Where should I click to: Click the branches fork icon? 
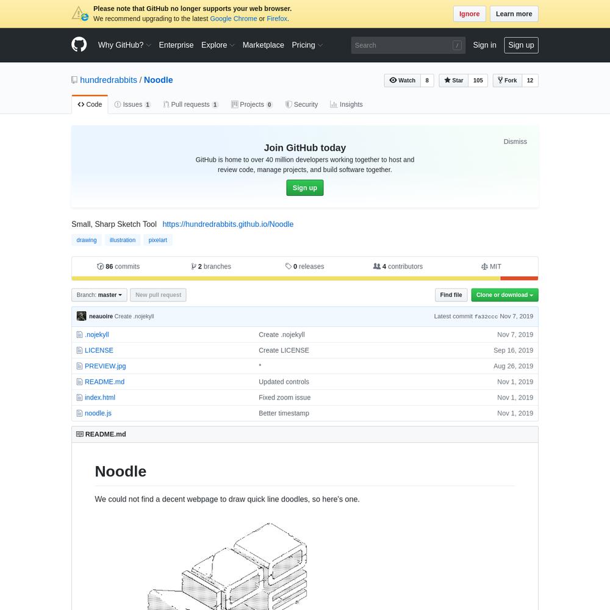tap(193, 267)
